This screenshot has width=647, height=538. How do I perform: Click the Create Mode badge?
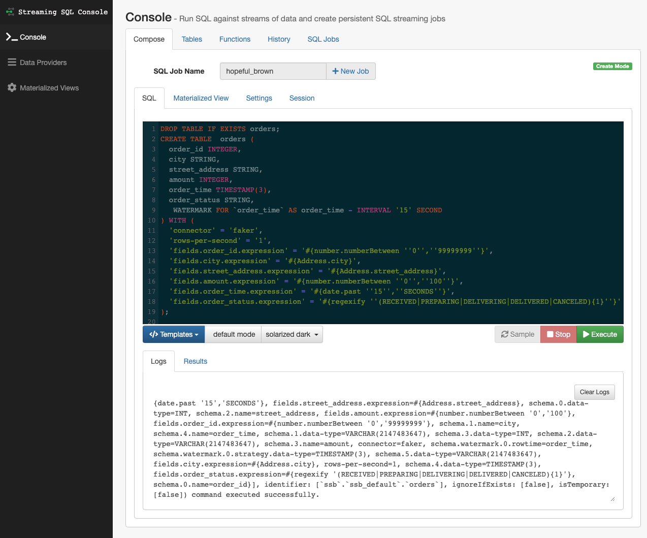[x=612, y=66]
